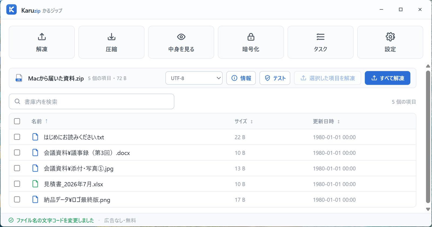The height and width of the screenshot is (227, 432).
Task: Open the UTF-8 encoding dropdown
Action: point(194,78)
